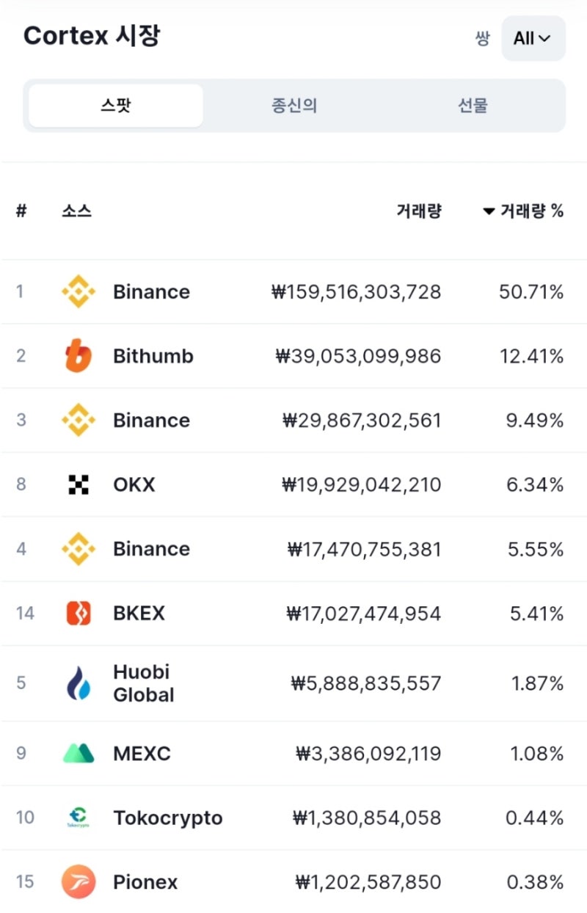
Task: Click the MEXC green mountain logo
Action: pyautogui.click(x=79, y=753)
